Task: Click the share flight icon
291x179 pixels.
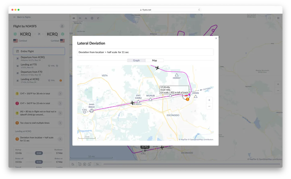Action: point(62,26)
